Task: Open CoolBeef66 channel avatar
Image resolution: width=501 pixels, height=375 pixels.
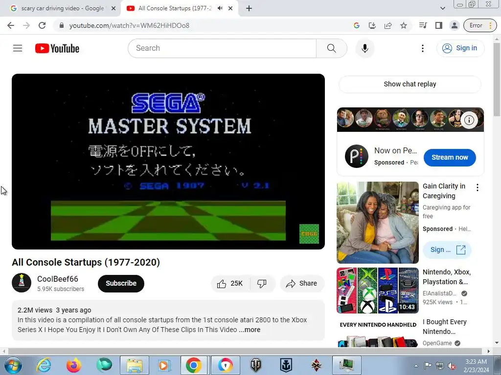Action: [22, 283]
